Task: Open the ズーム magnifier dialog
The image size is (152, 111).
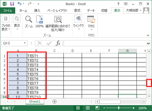Action: [x=29, y=22]
